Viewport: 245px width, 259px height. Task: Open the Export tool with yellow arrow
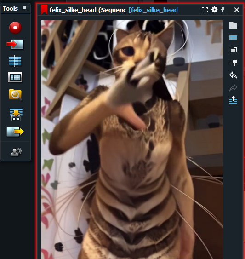(x=15, y=132)
